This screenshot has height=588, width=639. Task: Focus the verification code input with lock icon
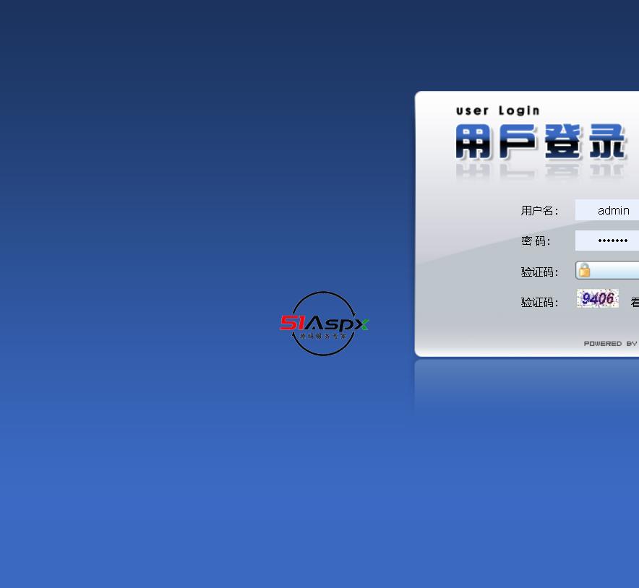607,270
